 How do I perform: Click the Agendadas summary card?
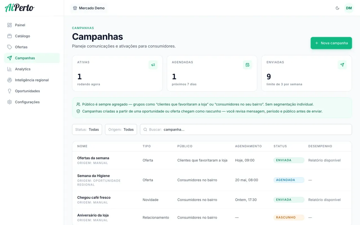(212, 73)
